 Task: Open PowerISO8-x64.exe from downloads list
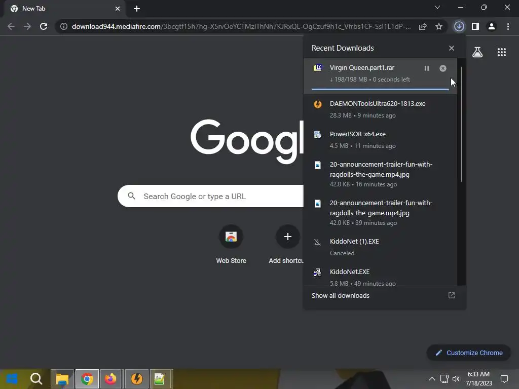(x=380, y=140)
